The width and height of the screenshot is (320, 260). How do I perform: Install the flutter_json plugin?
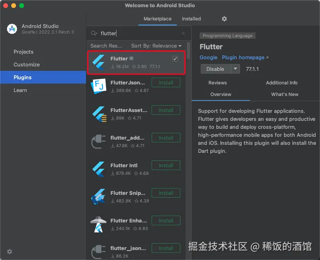click(x=166, y=248)
